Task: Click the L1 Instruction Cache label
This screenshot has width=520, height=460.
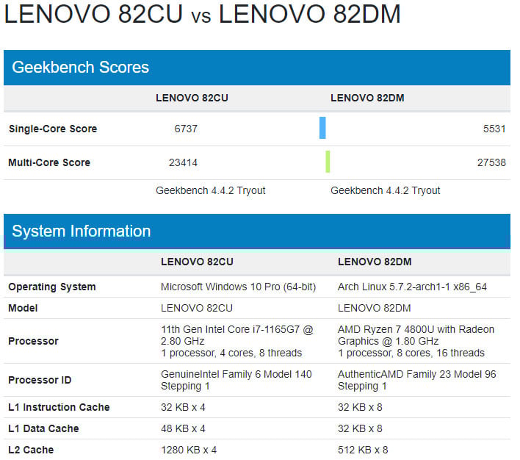Action: (59, 408)
